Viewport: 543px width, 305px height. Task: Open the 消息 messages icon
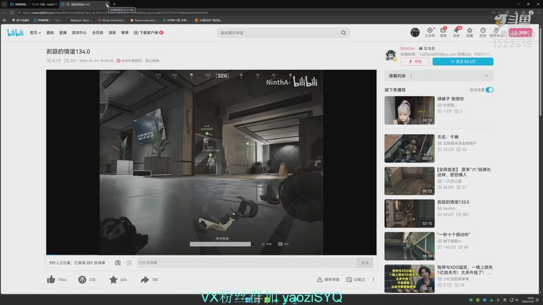[443, 33]
